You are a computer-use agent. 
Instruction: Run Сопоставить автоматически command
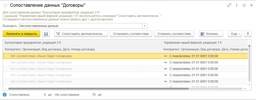pos(81,34)
